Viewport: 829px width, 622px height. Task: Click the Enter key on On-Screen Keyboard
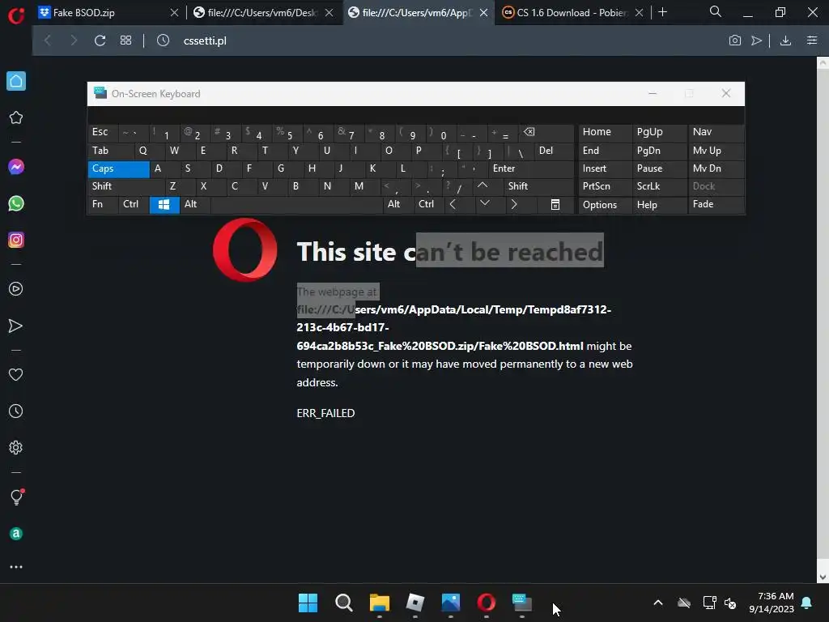pyautogui.click(x=531, y=168)
